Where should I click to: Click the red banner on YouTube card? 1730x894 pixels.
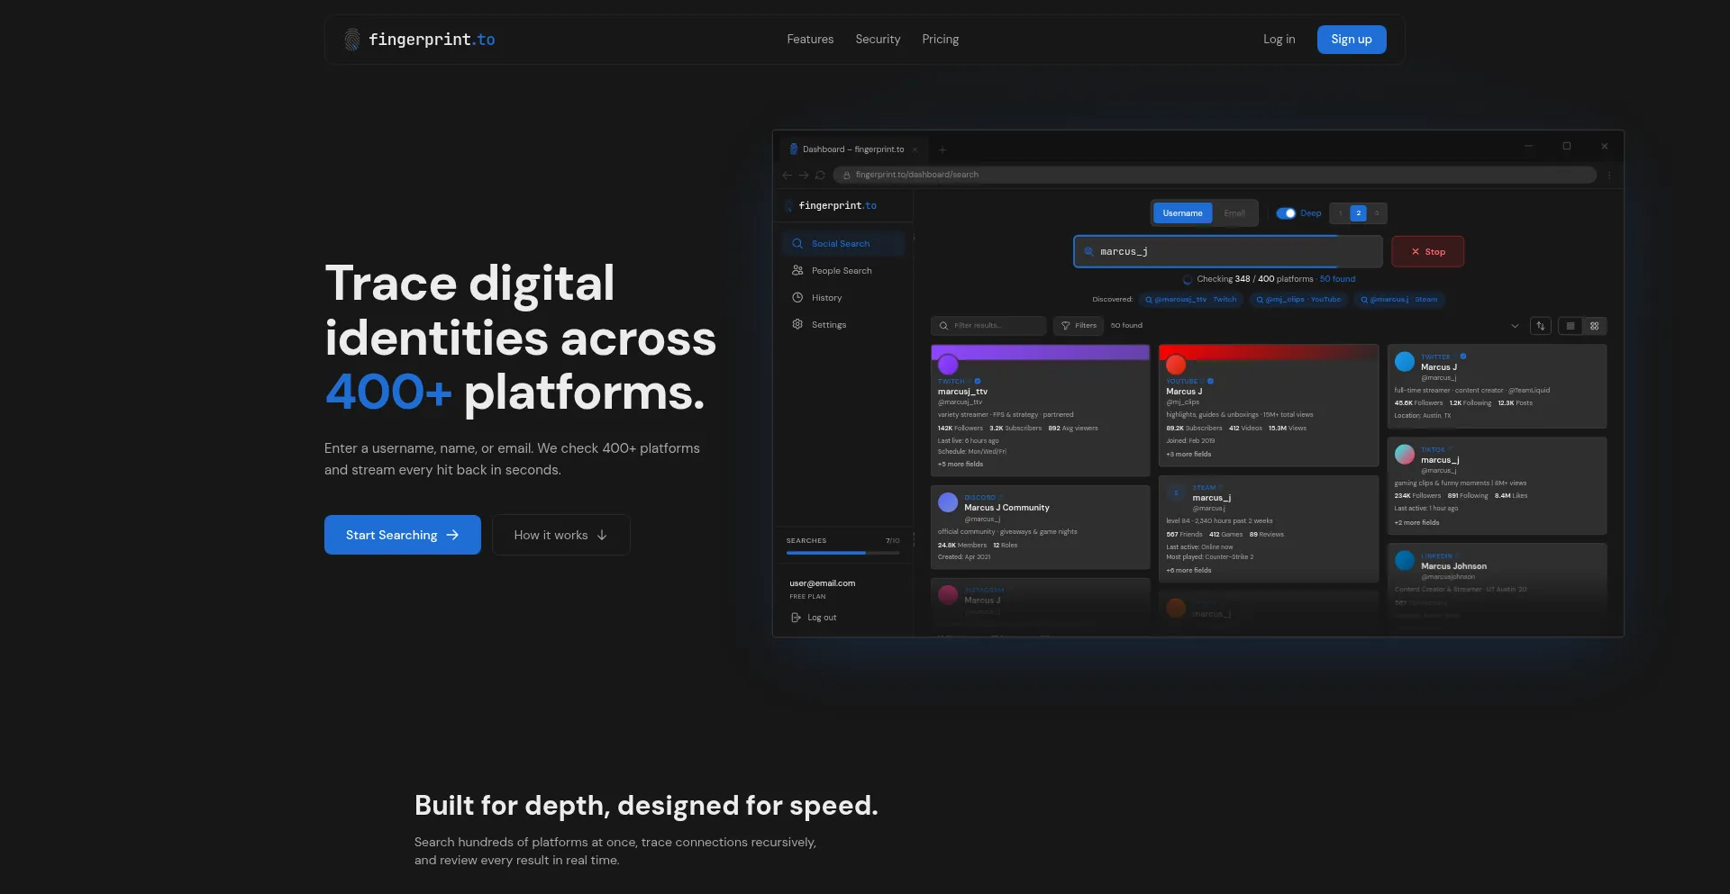tap(1269, 352)
